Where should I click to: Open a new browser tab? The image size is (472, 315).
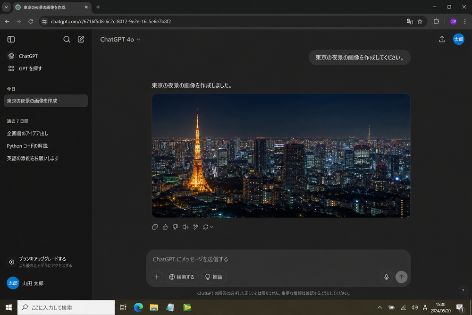point(98,7)
